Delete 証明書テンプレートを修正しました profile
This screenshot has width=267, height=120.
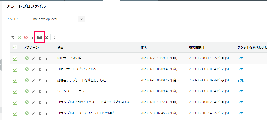pyautogui.click(x=46, y=80)
